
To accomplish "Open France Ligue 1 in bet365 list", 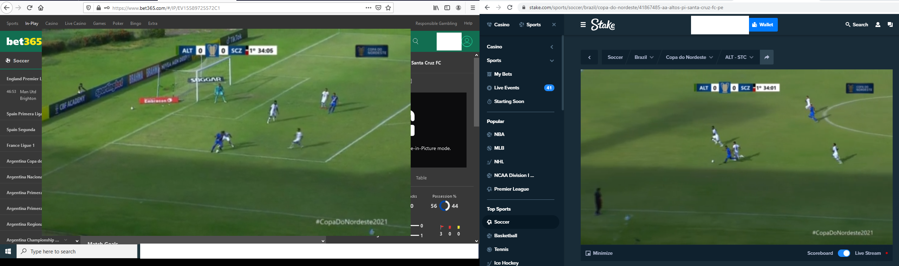I will point(20,145).
